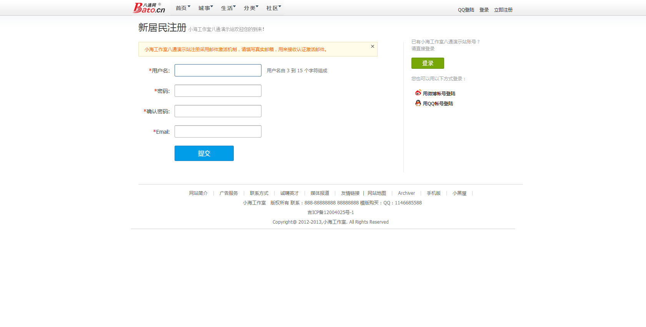Visit the Archiver footer link
The image size is (646, 327).
click(x=406, y=193)
